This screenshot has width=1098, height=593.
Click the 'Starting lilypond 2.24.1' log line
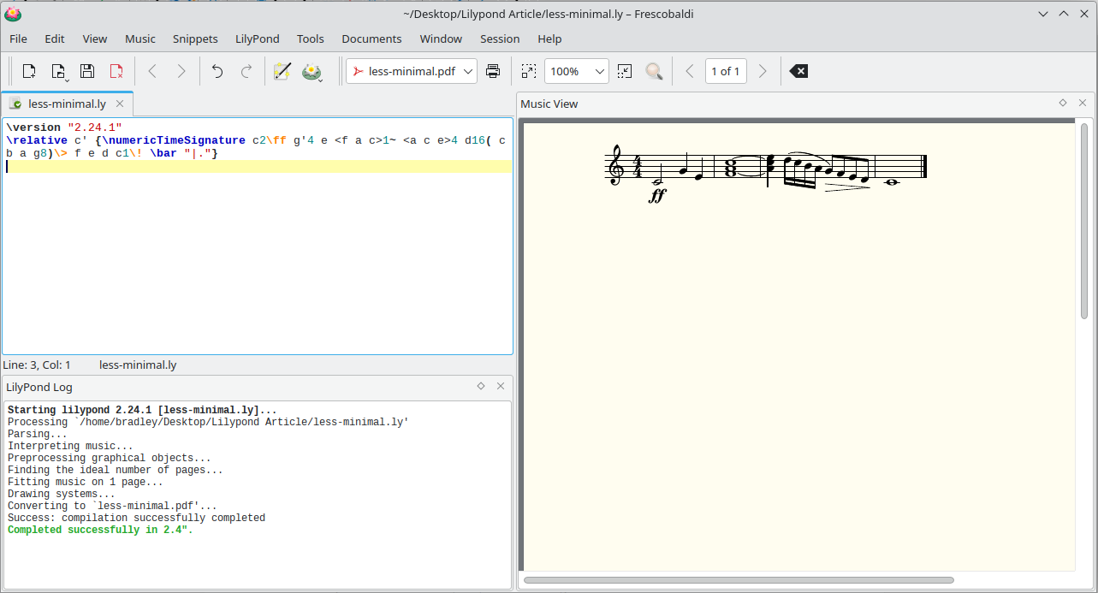[x=142, y=410]
